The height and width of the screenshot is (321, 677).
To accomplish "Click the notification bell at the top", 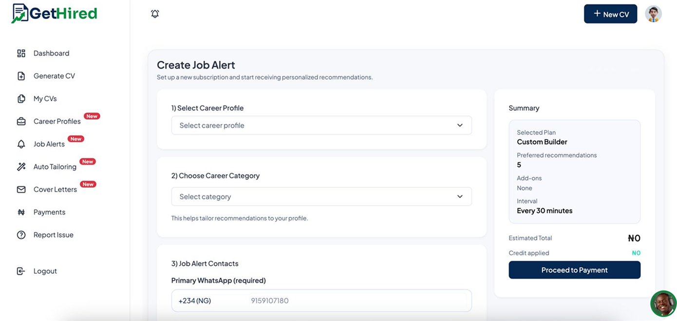I will (x=155, y=14).
